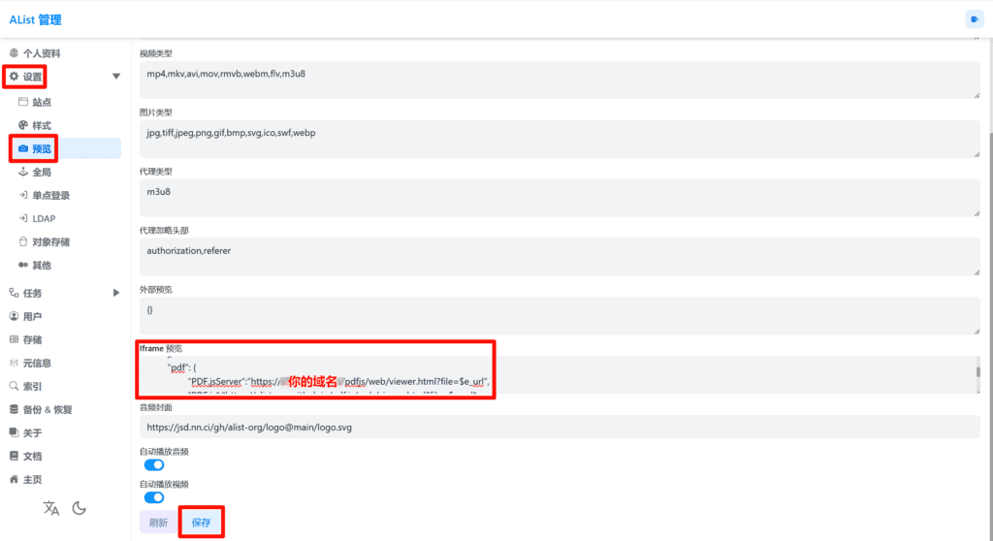Click the 索引 search icon in sidebar
Viewport: 993px width, 541px height.
[14, 386]
